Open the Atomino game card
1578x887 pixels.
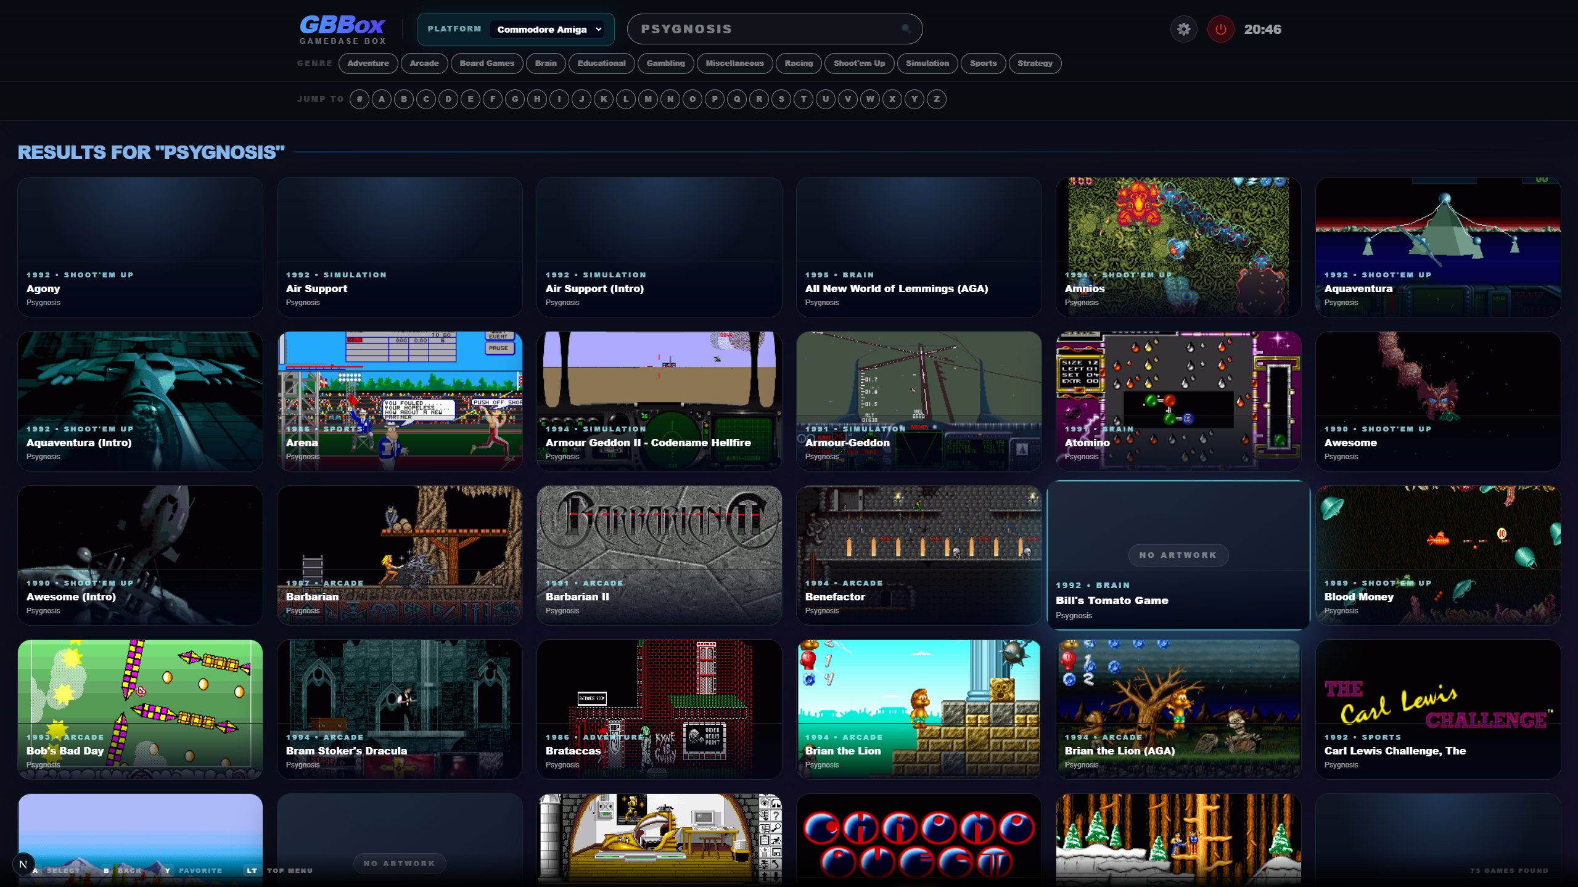pos(1178,401)
